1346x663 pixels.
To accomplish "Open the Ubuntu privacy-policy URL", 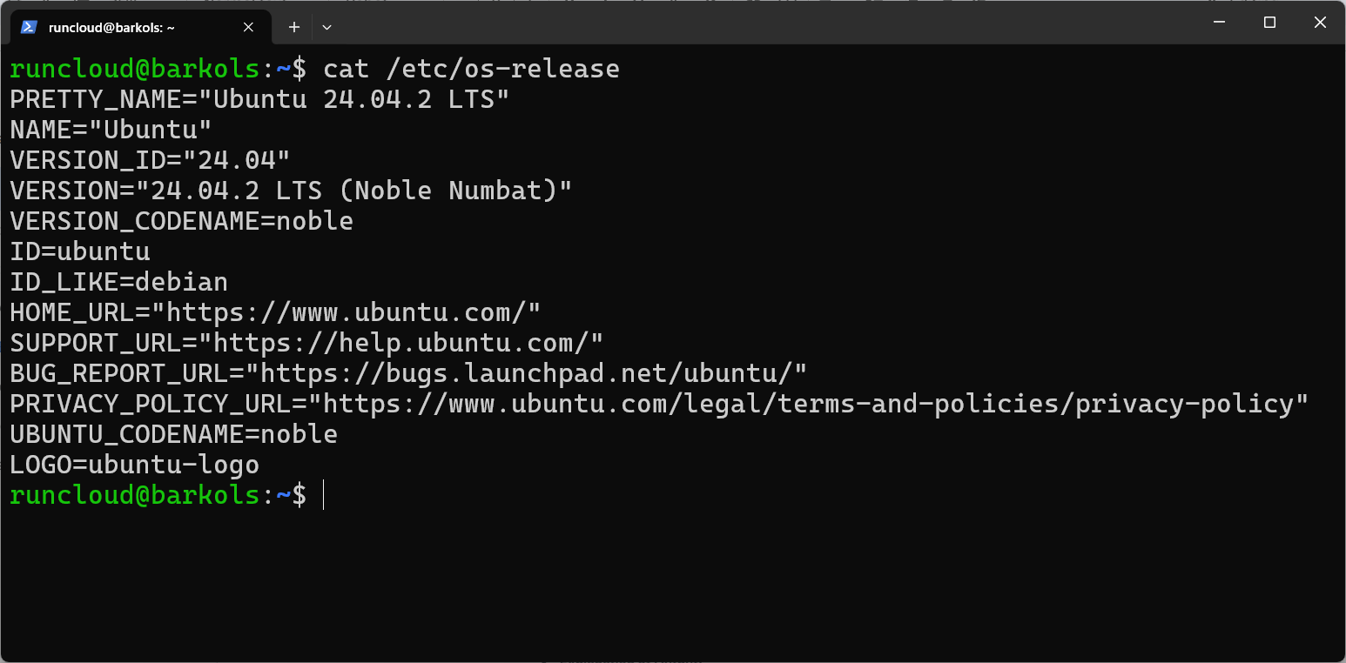I will [815, 404].
